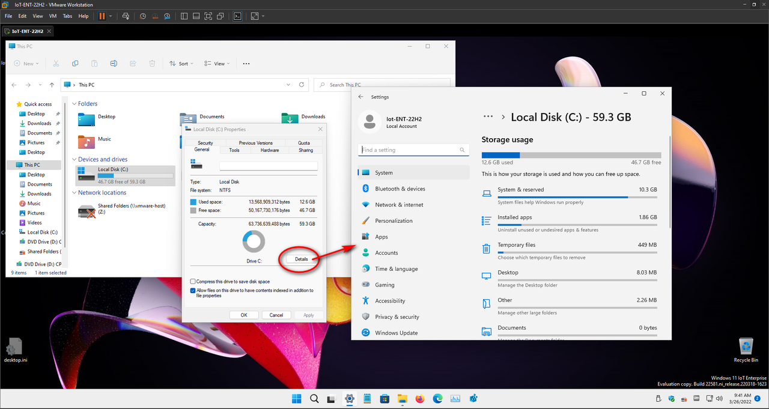Click the Notepad icon in taskbar
769x409 pixels.
click(x=367, y=398)
